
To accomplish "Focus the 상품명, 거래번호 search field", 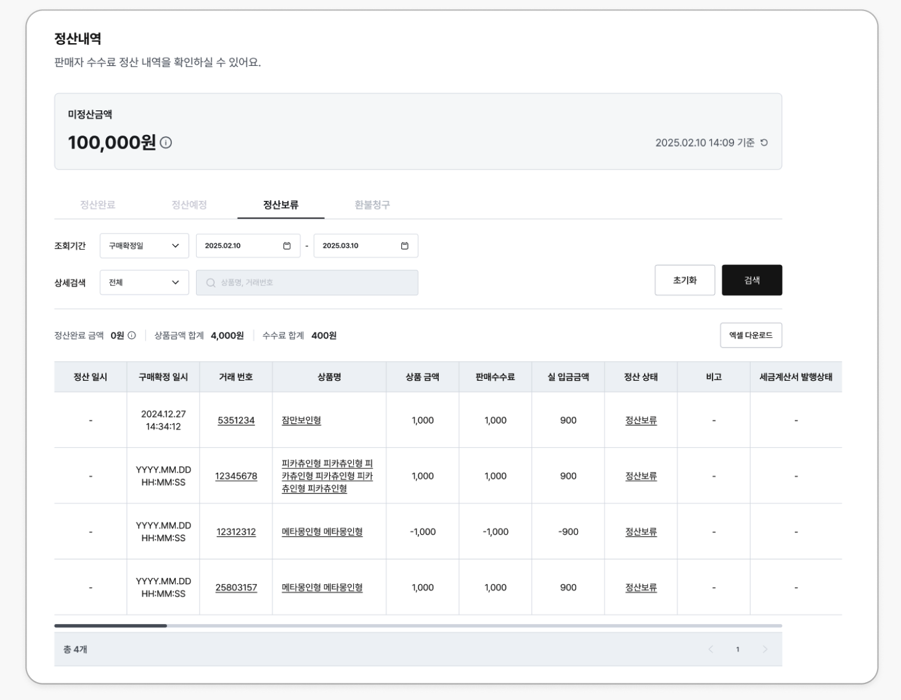I will point(307,283).
